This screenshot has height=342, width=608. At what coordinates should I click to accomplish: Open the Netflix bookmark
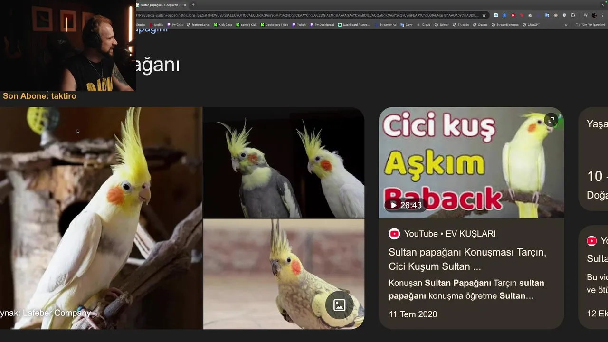(x=156, y=25)
